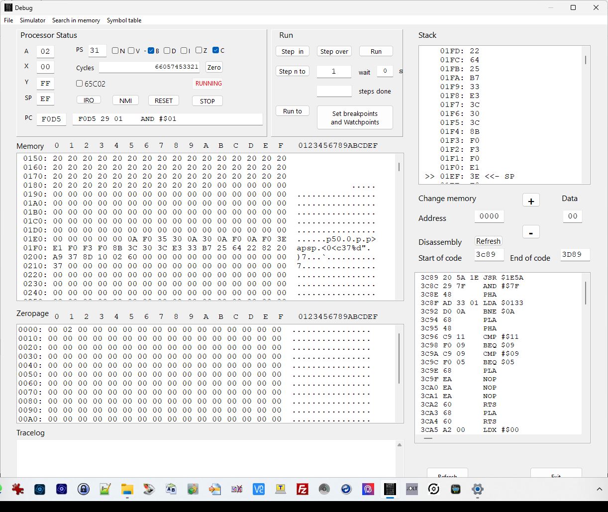This screenshot has width=608, height=512.
Task: Click the wait seconds field
Action: 385,71
